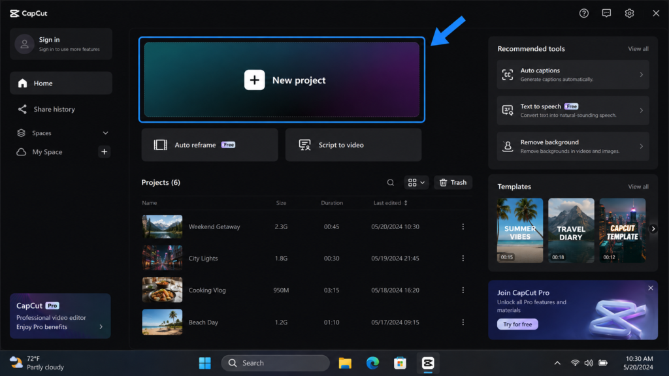The width and height of the screenshot is (669, 376).
Task: View all Templates
Action: [x=638, y=187]
